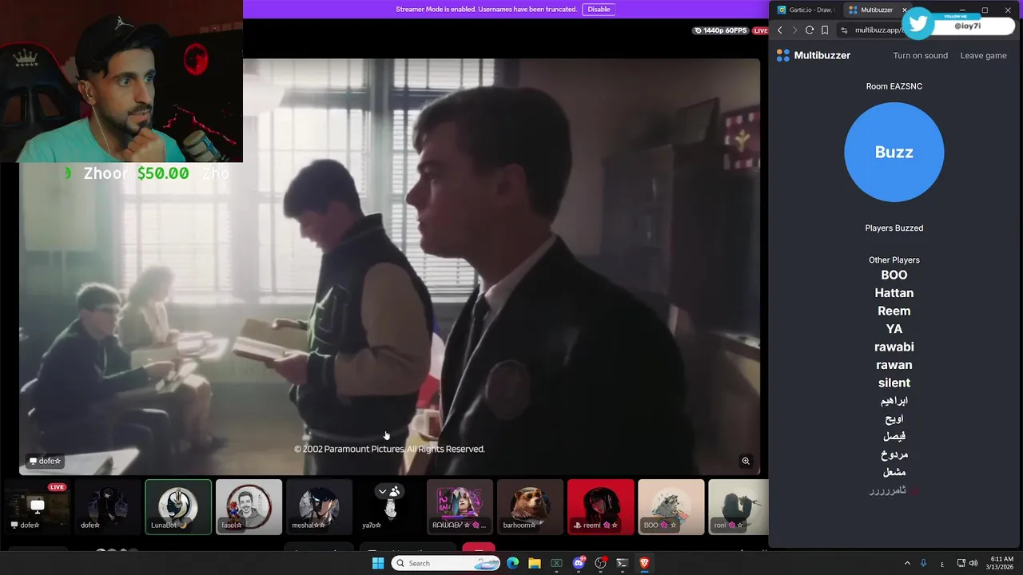Close the Multibuzzer browser tab

tap(904, 10)
